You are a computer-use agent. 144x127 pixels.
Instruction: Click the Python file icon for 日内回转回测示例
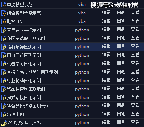coord(4,55)
